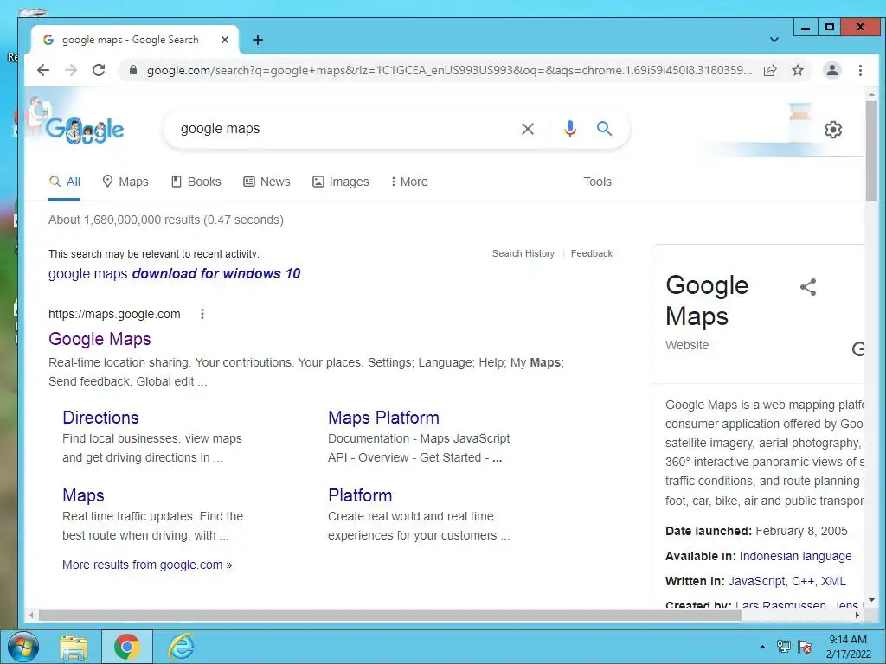Clear the search box with X icon
Viewport: 886px width, 664px height.
[528, 129]
